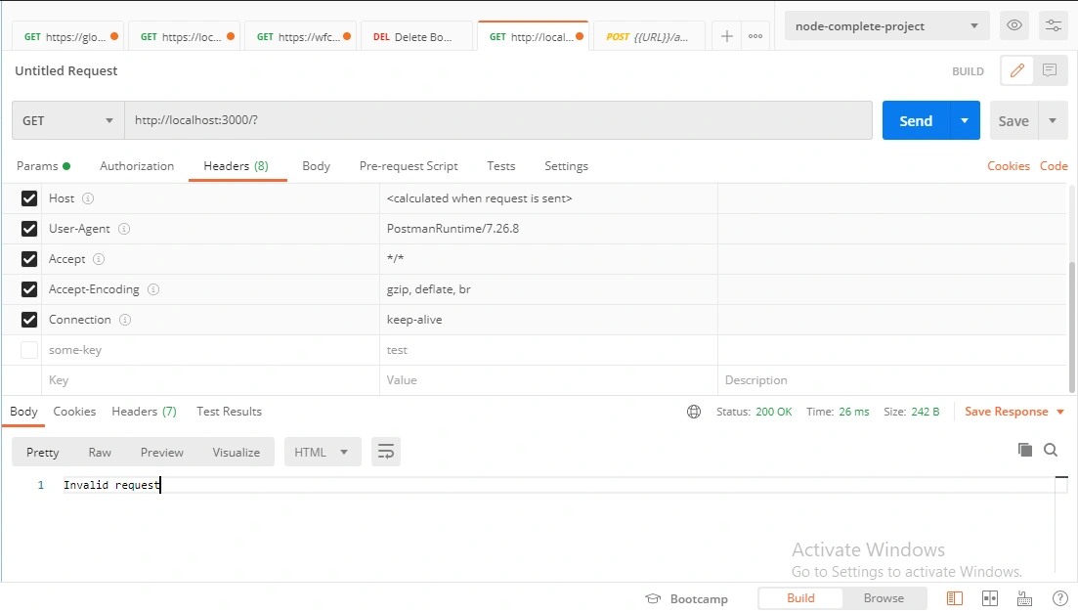Switch to Browse mode toggle
The height and width of the screenshot is (613, 1078).
(x=884, y=598)
